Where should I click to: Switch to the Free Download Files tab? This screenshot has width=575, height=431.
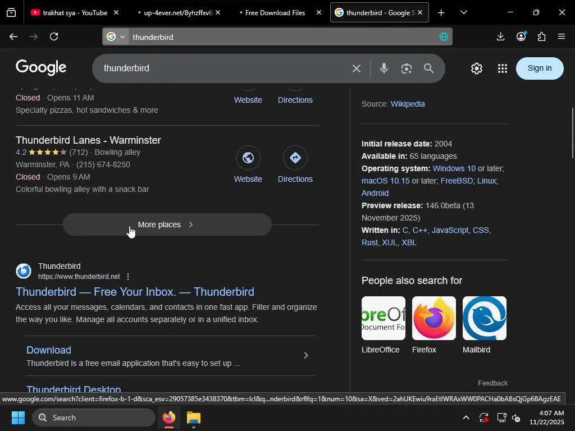click(x=275, y=12)
